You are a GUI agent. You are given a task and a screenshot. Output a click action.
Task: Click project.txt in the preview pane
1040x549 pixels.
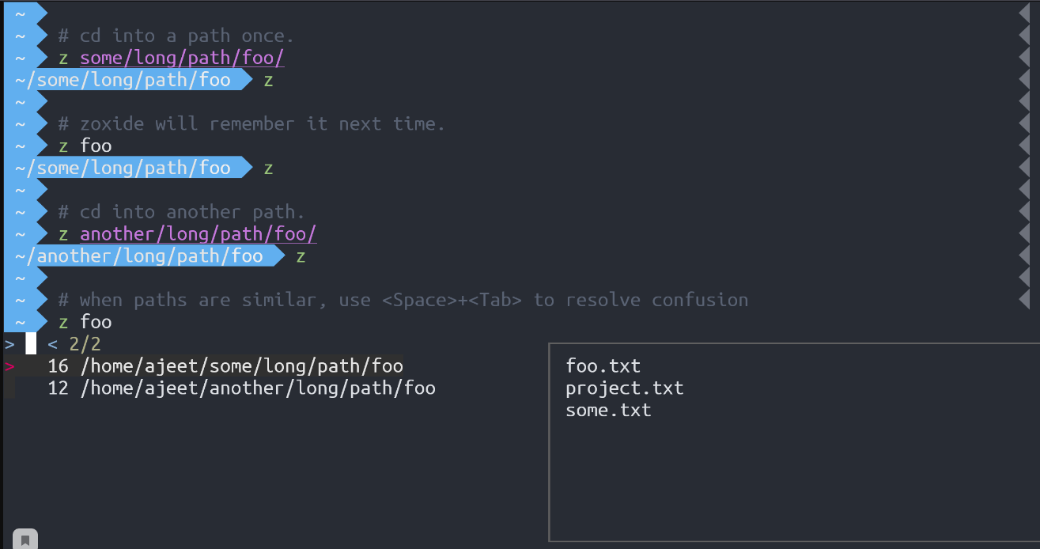click(x=624, y=388)
